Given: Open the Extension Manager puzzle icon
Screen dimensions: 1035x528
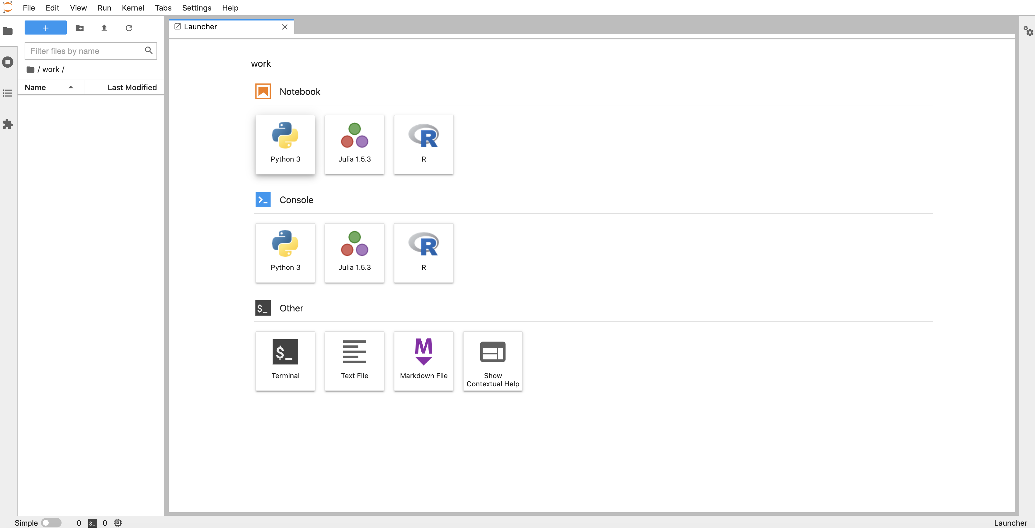Looking at the screenshot, I should [x=8, y=124].
